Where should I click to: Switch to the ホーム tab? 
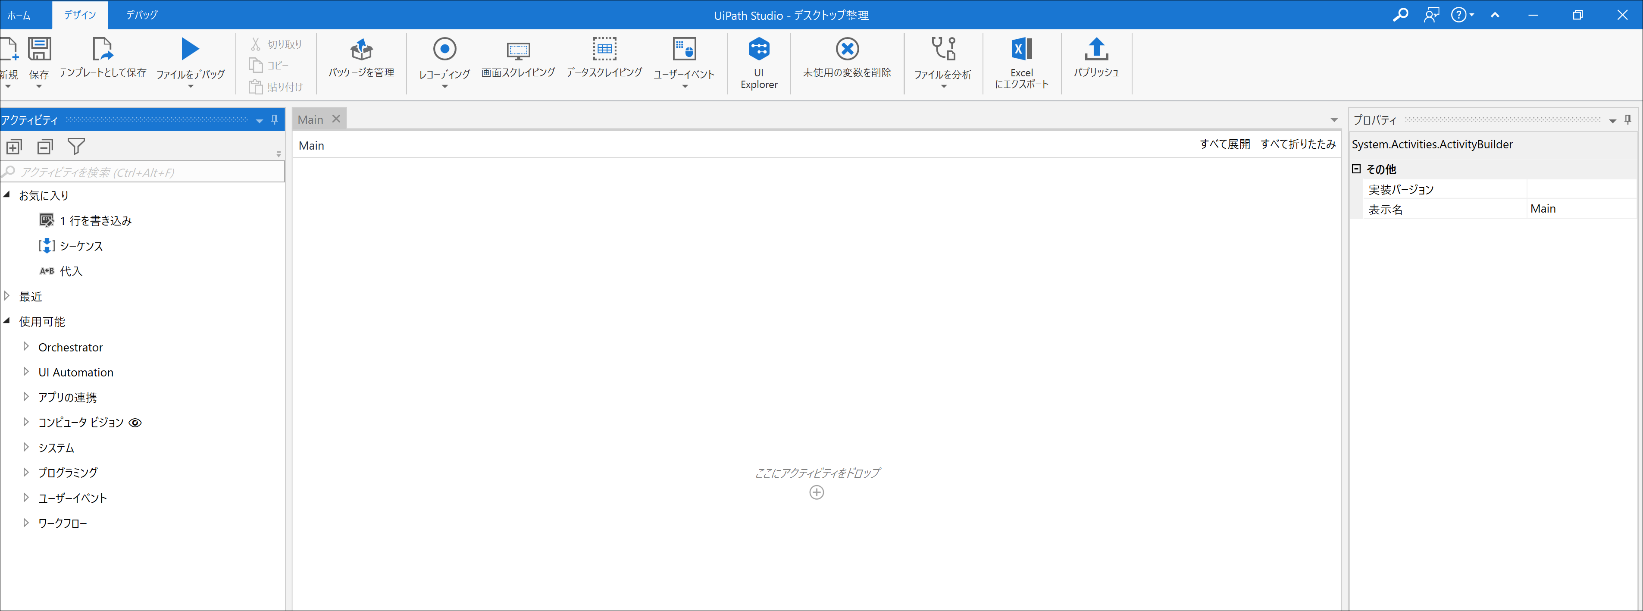point(19,15)
